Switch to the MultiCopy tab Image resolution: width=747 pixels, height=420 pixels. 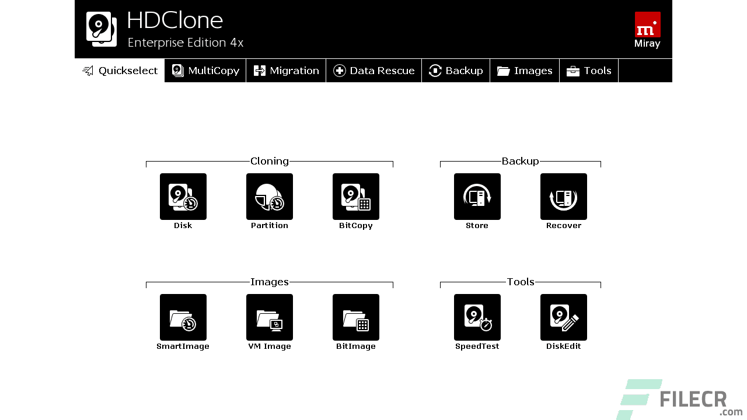(205, 71)
